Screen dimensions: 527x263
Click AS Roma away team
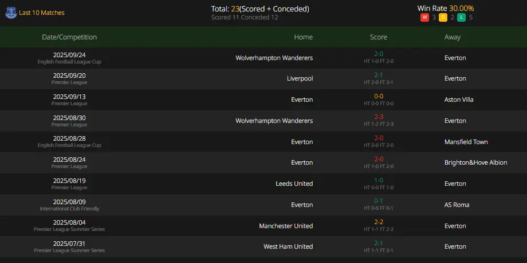pyautogui.click(x=457, y=205)
